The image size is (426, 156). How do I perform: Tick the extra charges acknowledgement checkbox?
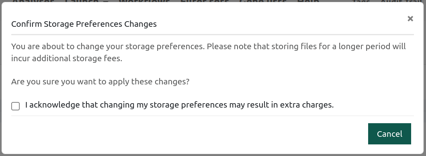(16, 106)
